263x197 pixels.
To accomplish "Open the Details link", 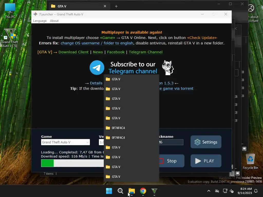I will point(96,83).
